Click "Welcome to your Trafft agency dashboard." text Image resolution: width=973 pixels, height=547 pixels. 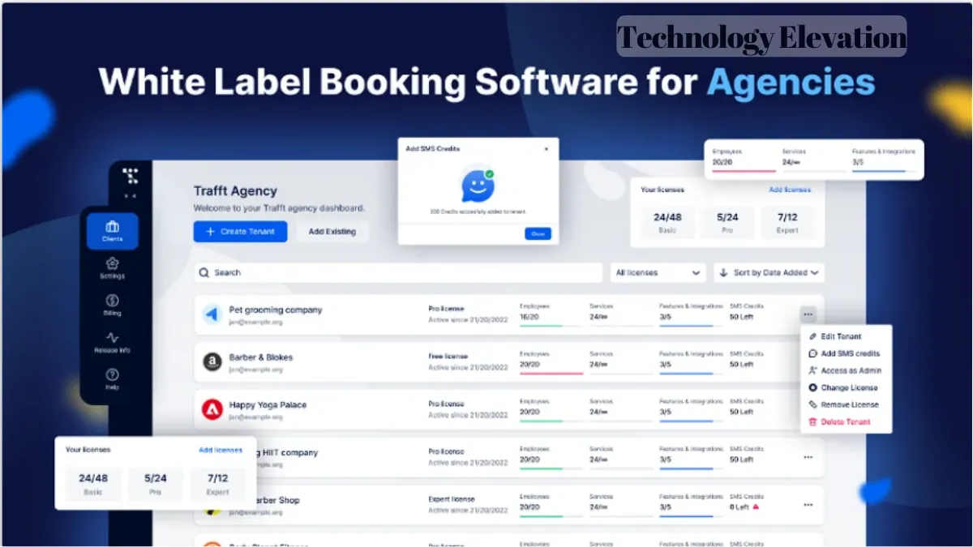(x=279, y=208)
